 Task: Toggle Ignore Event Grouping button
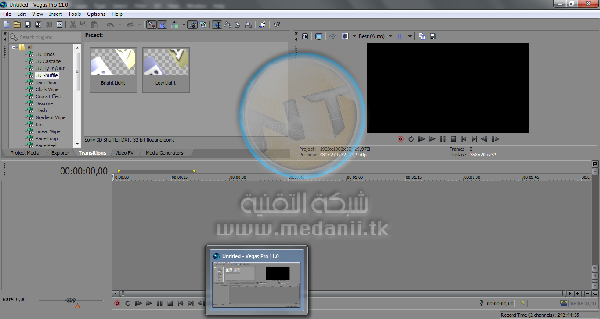pos(203,25)
